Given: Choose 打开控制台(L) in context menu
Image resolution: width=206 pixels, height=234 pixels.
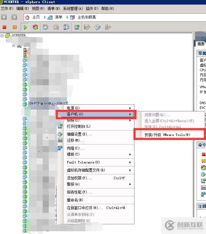Looking at the screenshot, I should point(95,126).
